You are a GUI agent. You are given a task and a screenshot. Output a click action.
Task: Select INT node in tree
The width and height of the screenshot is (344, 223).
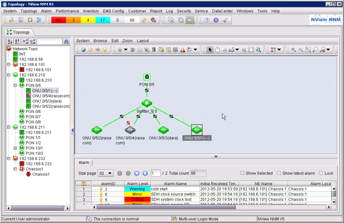click(22, 54)
